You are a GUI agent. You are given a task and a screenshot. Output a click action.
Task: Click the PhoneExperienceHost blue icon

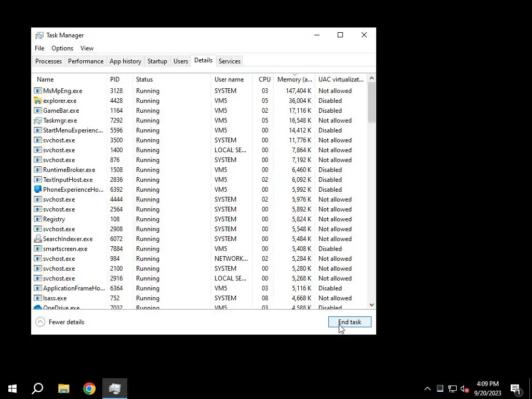[x=37, y=189]
